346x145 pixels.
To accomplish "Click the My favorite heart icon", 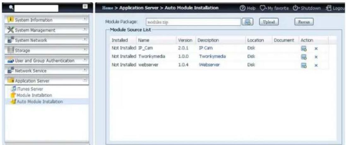I will 262,8.
